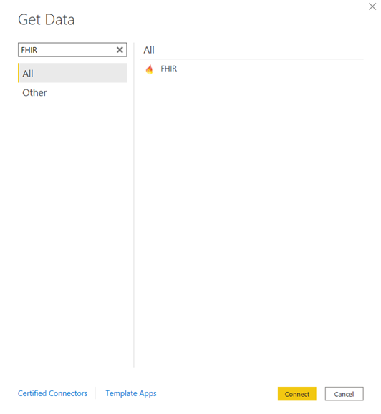This screenshot has width=381, height=414.
Task: Open the Template Apps link
Action: click(x=131, y=393)
